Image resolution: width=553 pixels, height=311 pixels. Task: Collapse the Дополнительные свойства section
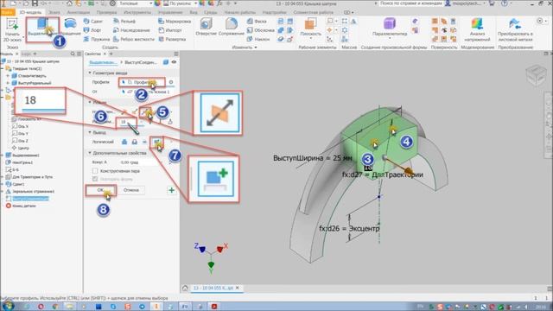tap(90, 153)
